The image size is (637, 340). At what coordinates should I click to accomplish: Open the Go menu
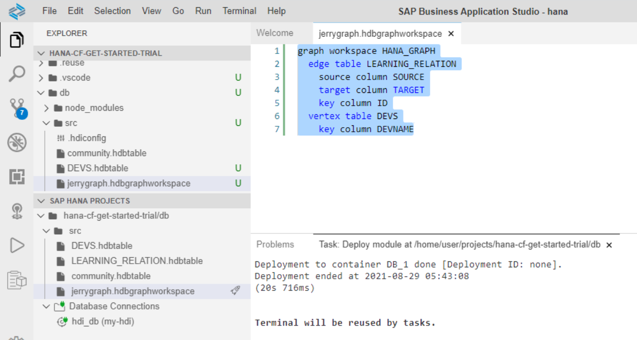click(x=178, y=11)
